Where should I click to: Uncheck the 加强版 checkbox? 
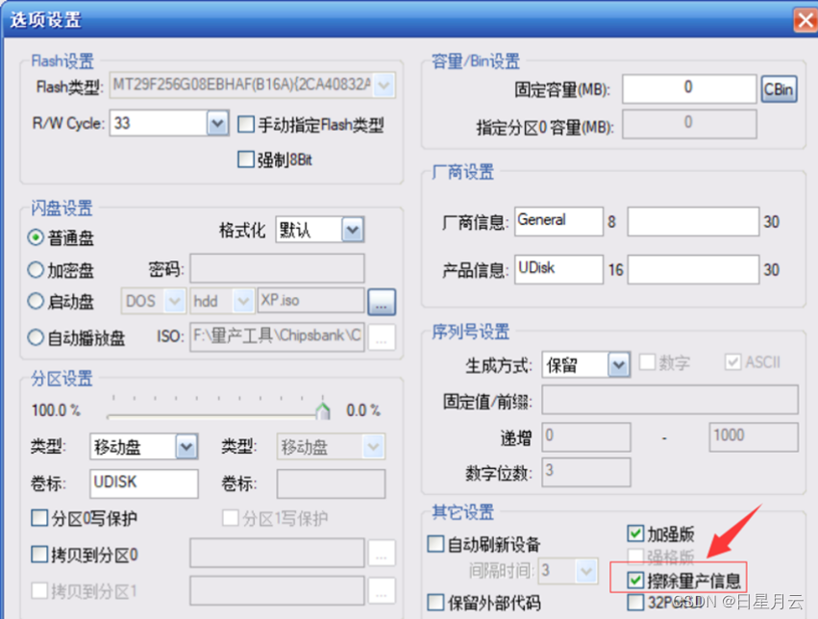click(635, 533)
